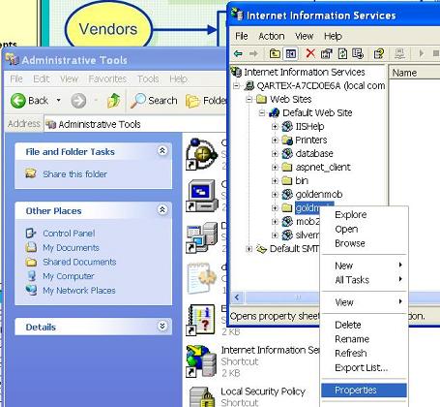440x407 pixels.
Task: Choose Delete from context menu
Action: 364,325
